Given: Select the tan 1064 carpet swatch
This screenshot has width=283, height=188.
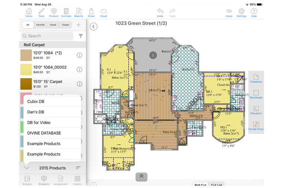Looking at the screenshot, I should [26, 55].
